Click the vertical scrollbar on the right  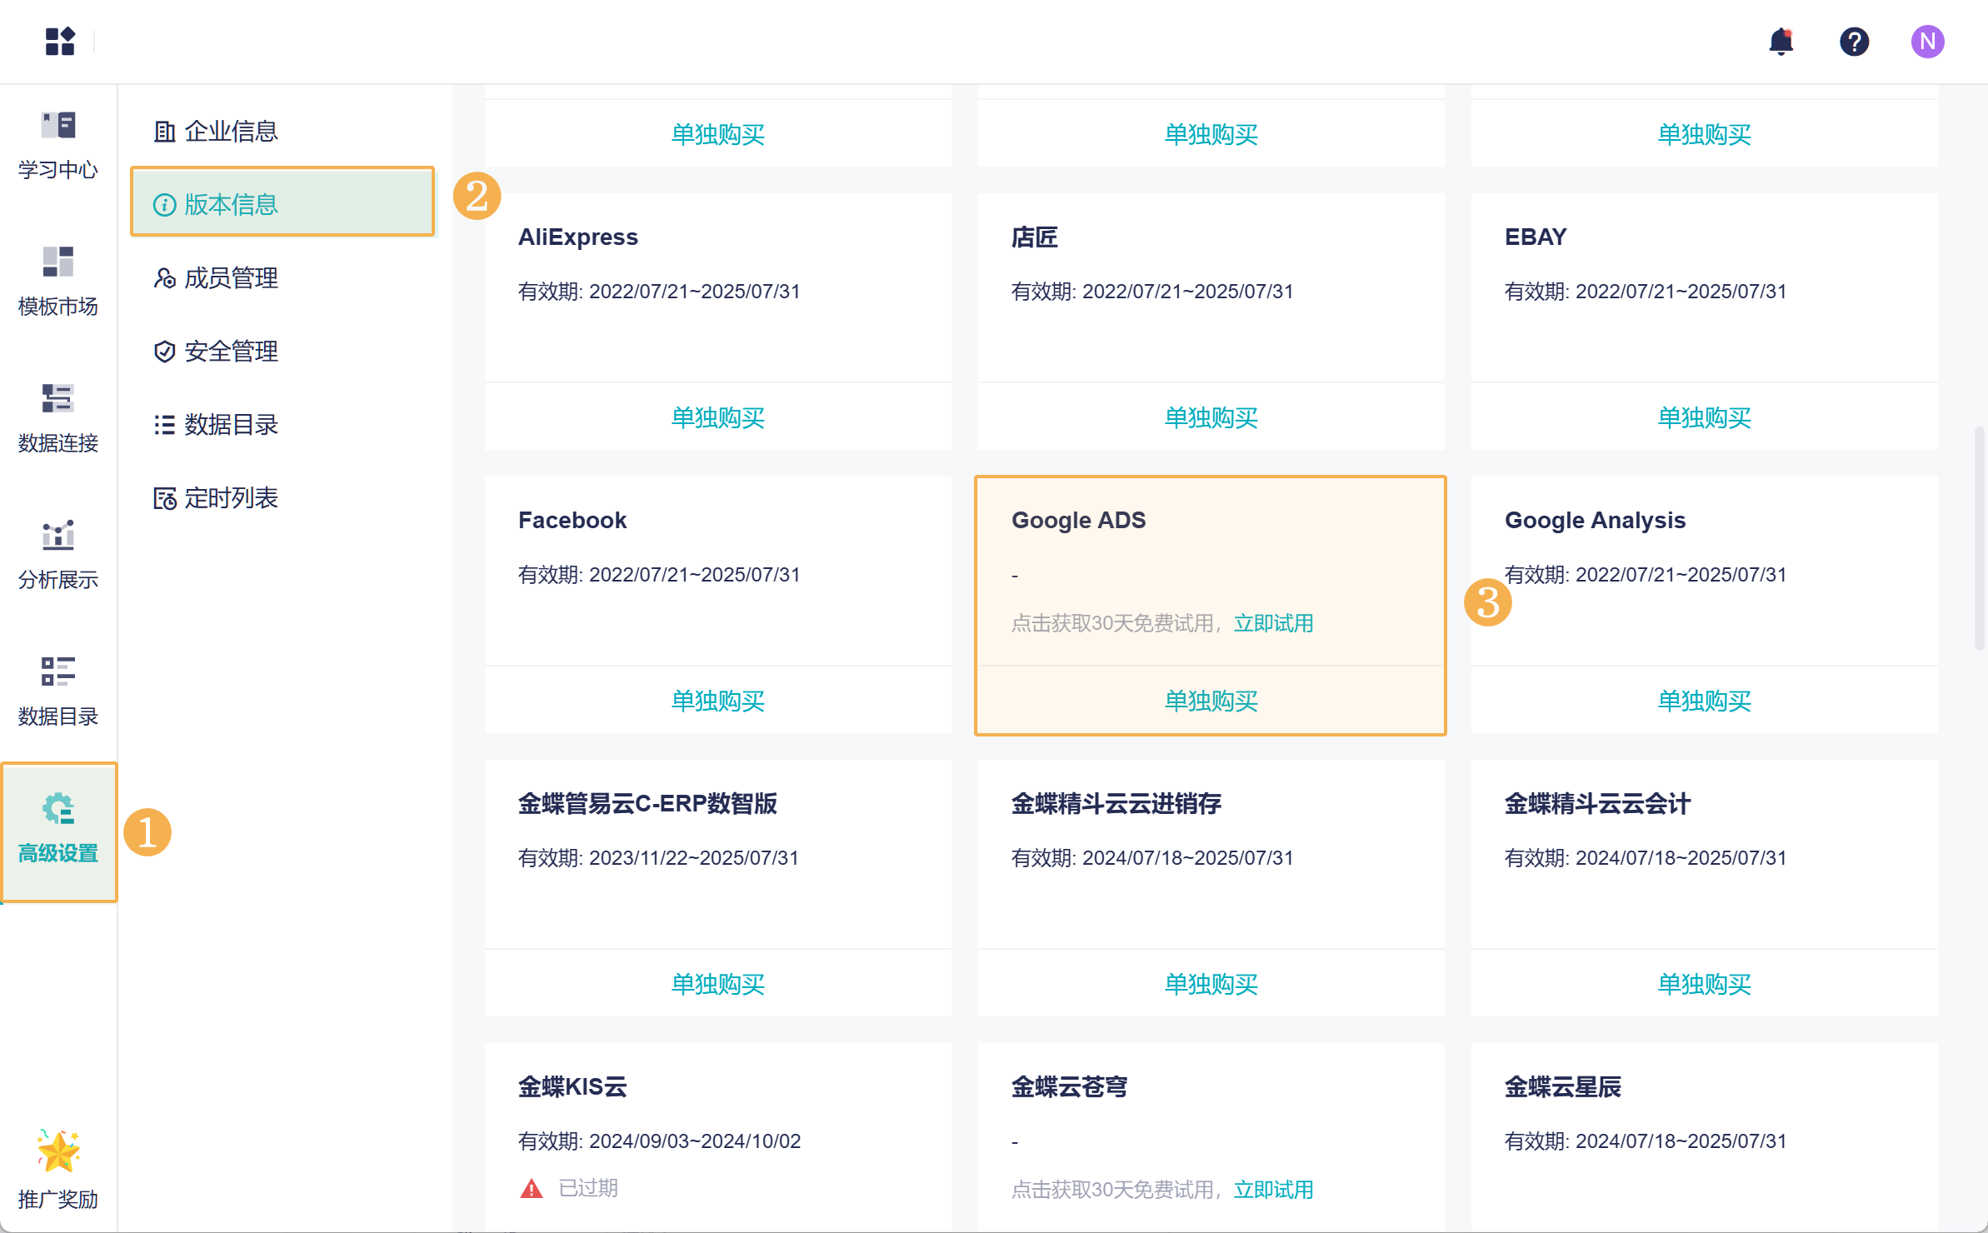(x=1979, y=538)
